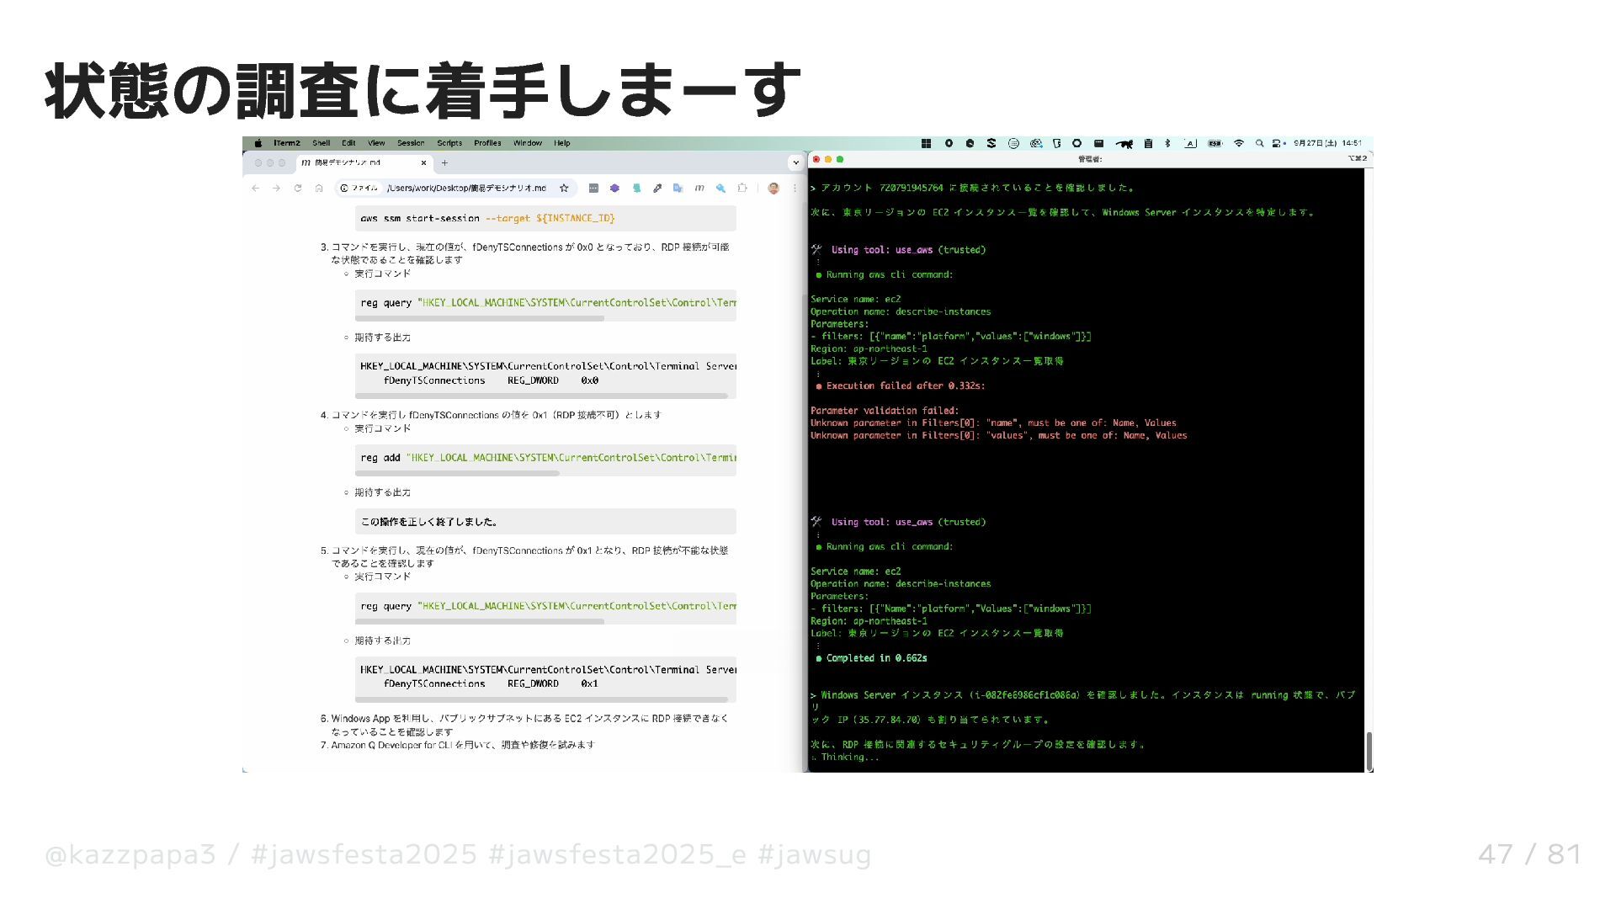Open Spotlight search magnifier icon
This screenshot has width=1616, height=909.
[1259, 143]
